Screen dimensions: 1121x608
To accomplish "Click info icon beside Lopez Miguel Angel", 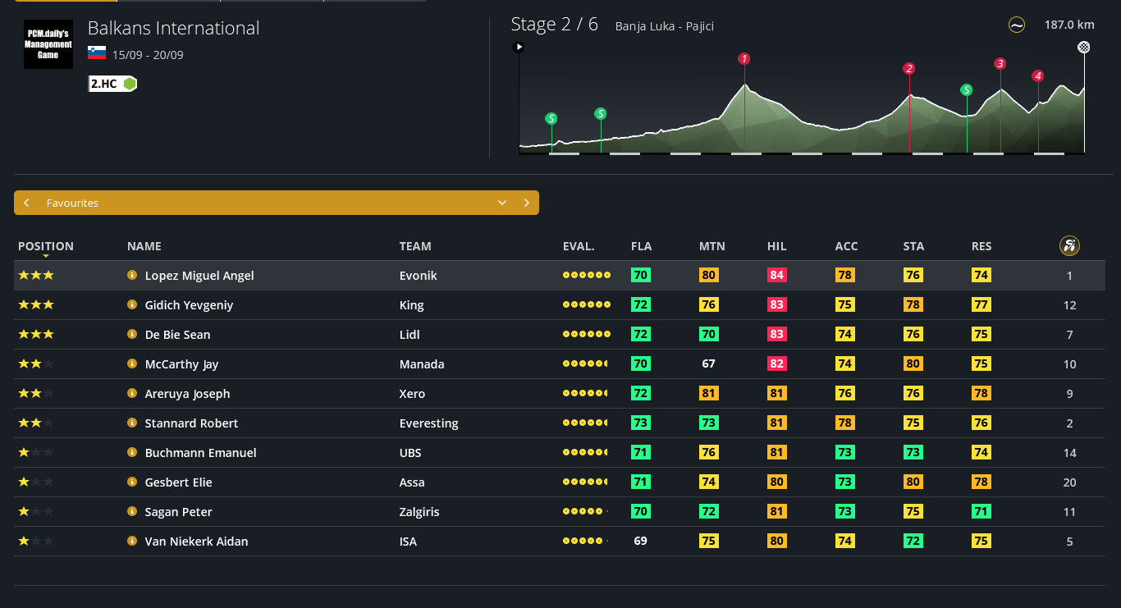I will 132,276.
